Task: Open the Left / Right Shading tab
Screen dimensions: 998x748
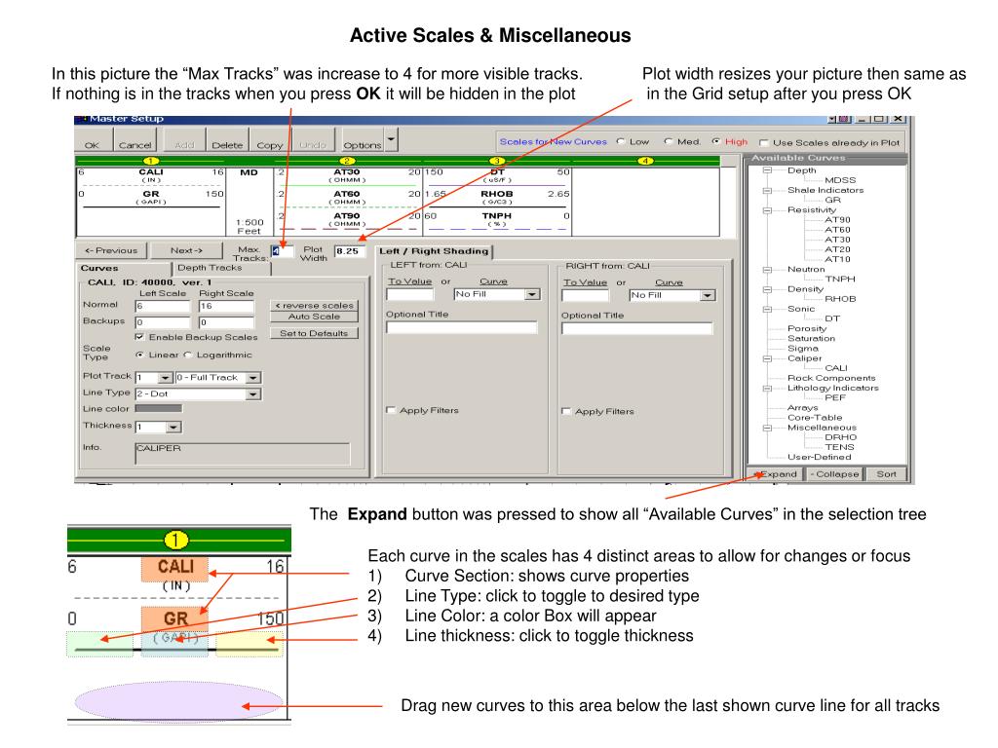Action: 434,251
